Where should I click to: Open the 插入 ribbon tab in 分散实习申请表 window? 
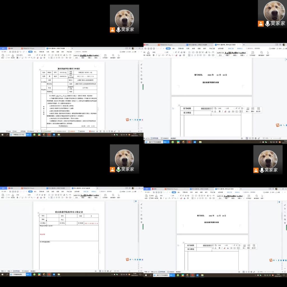tap(35, 52)
